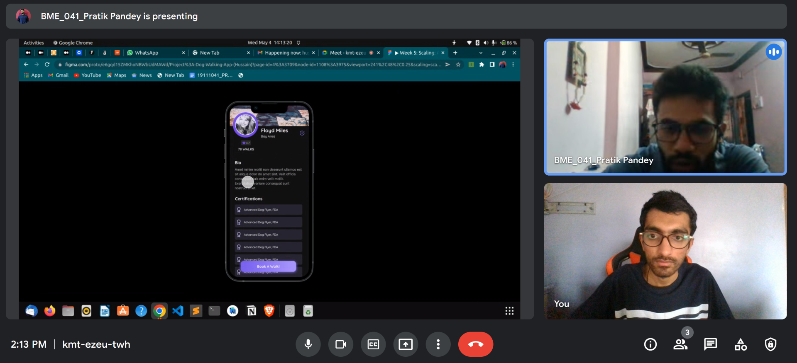Click the Chrome icon in the dock
This screenshot has height=363, width=797.
tap(159, 311)
